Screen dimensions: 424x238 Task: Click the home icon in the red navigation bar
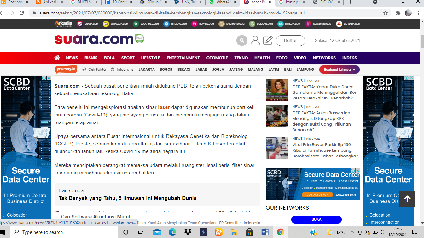(x=57, y=58)
